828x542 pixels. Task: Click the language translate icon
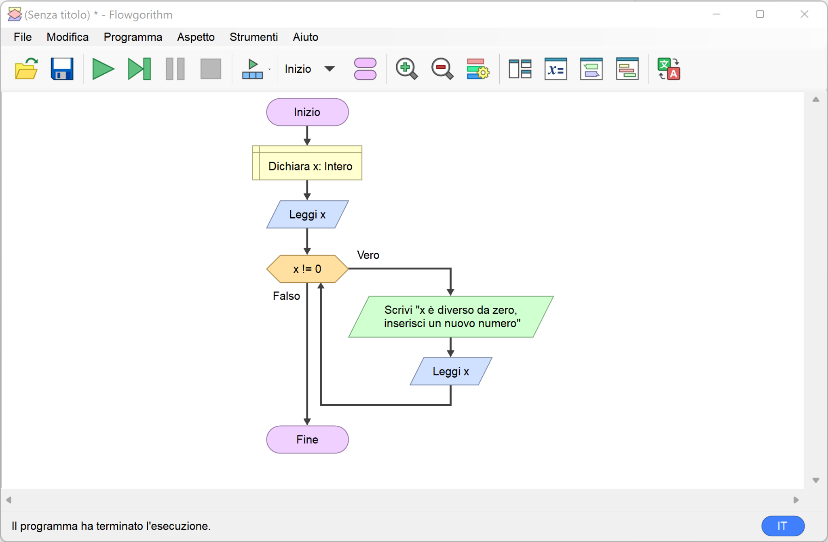pyautogui.click(x=668, y=69)
